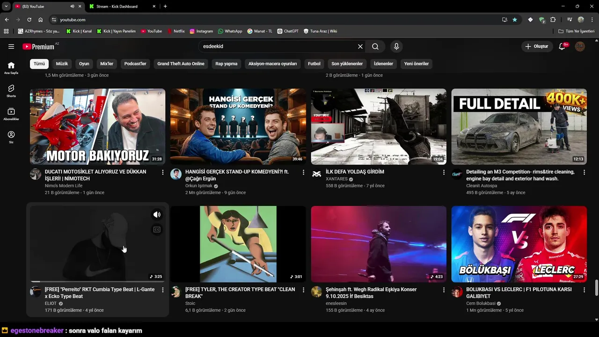Bookmark this page with star icon
The height and width of the screenshot is (337, 599).
(515, 20)
